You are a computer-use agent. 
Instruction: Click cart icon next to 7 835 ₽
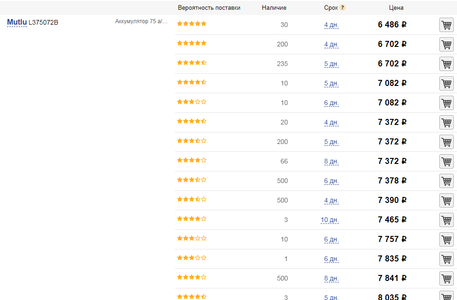[446, 259]
